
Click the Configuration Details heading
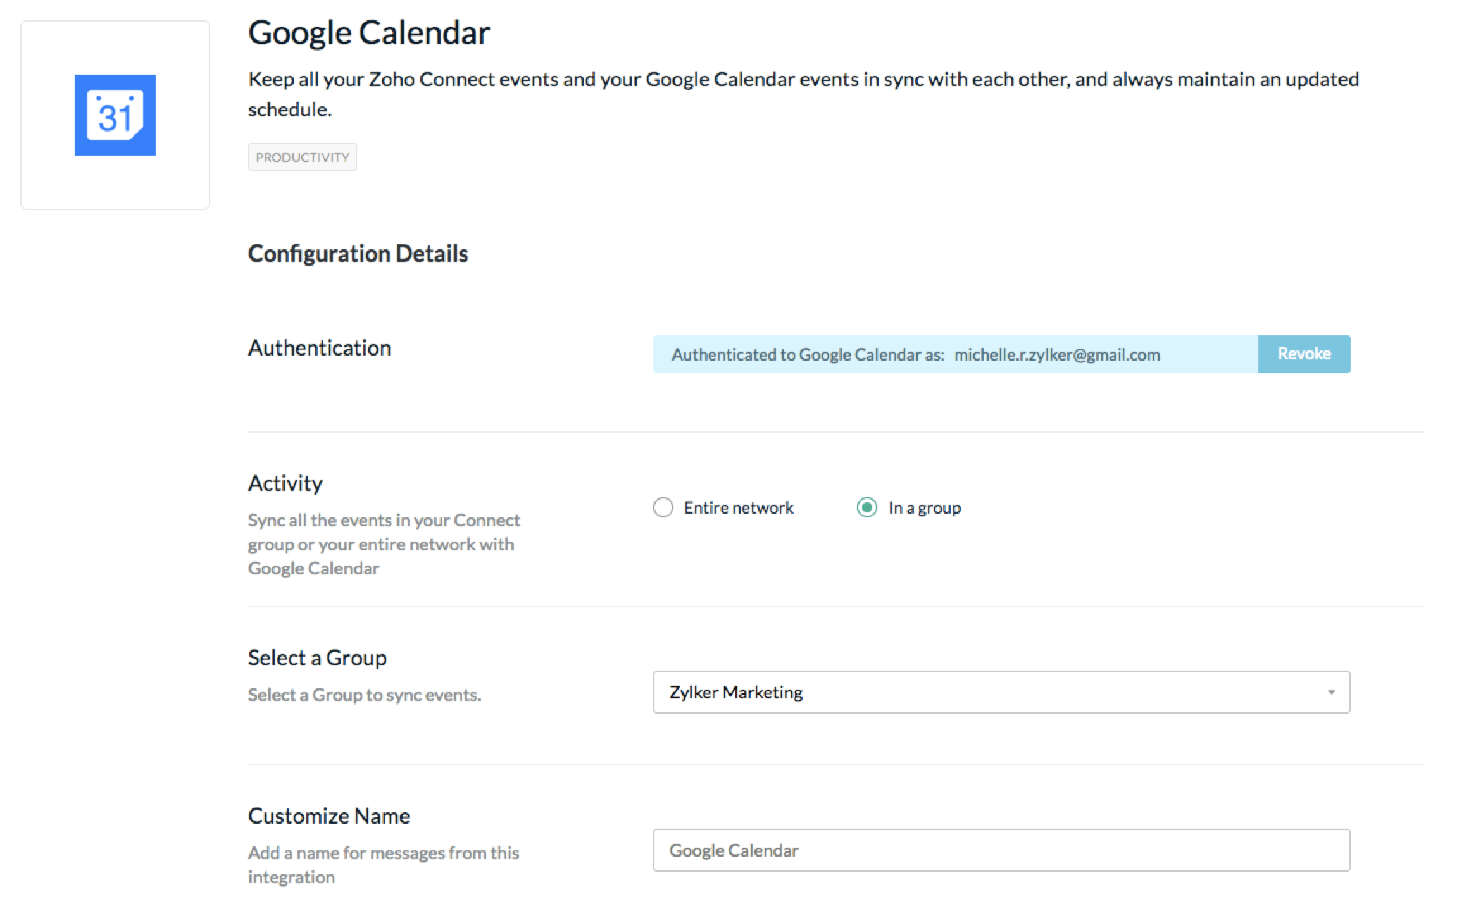tap(358, 254)
